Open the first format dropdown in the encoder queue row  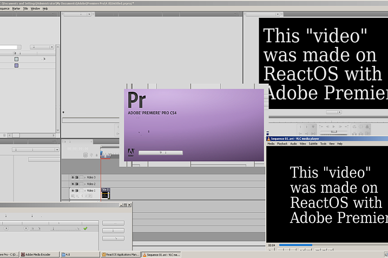pos(6,228)
